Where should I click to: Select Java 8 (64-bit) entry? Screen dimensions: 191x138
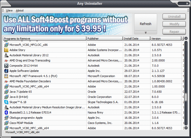(x=93, y=97)
